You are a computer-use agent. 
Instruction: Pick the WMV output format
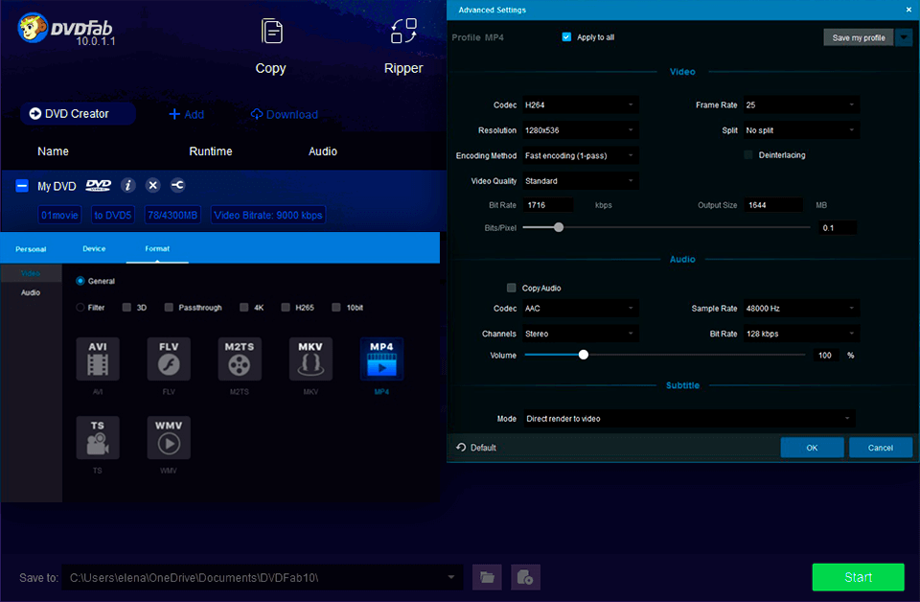(168, 437)
